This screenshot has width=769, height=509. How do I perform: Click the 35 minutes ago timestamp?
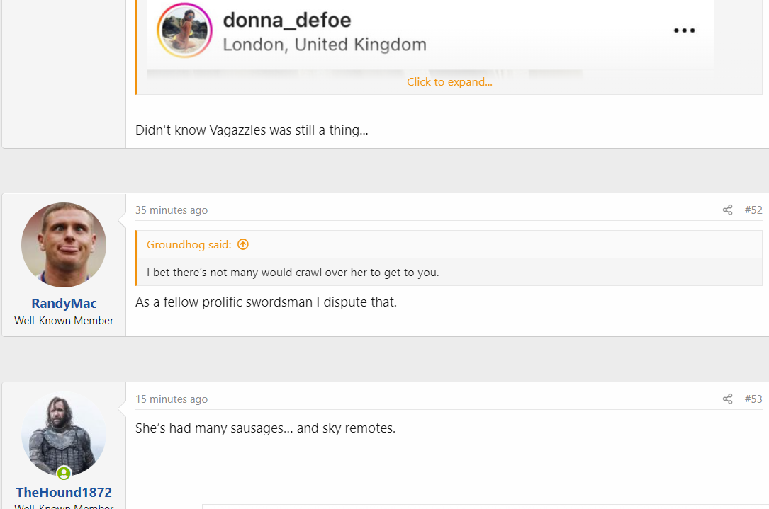(172, 210)
